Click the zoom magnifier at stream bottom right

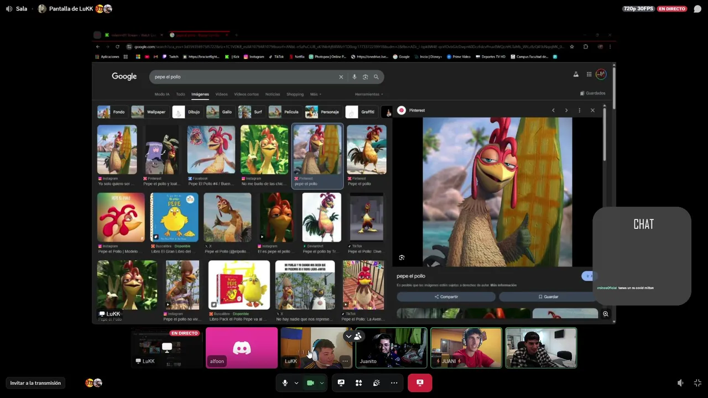[x=606, y=314]
